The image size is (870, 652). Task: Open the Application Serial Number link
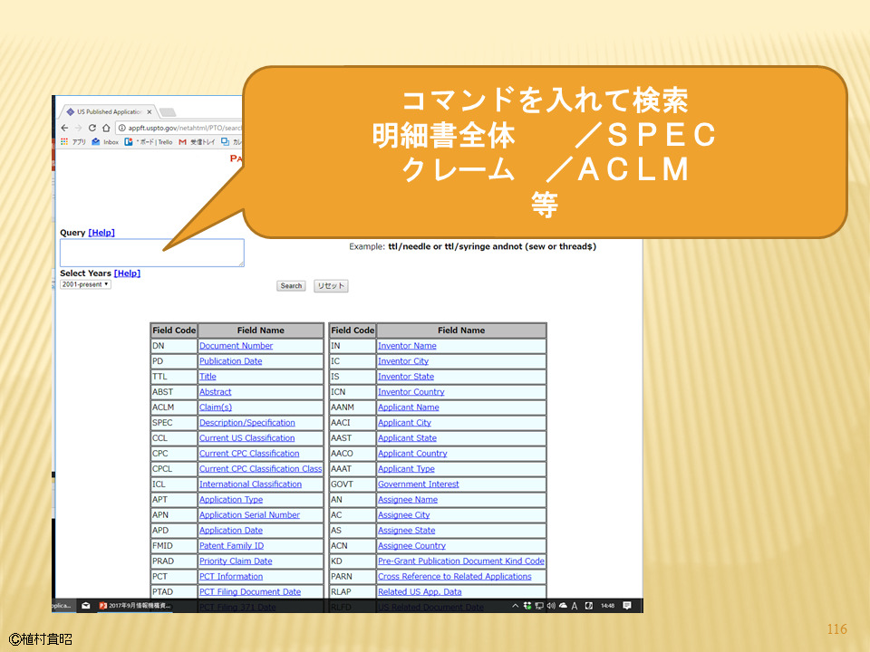tap(250, 515)
